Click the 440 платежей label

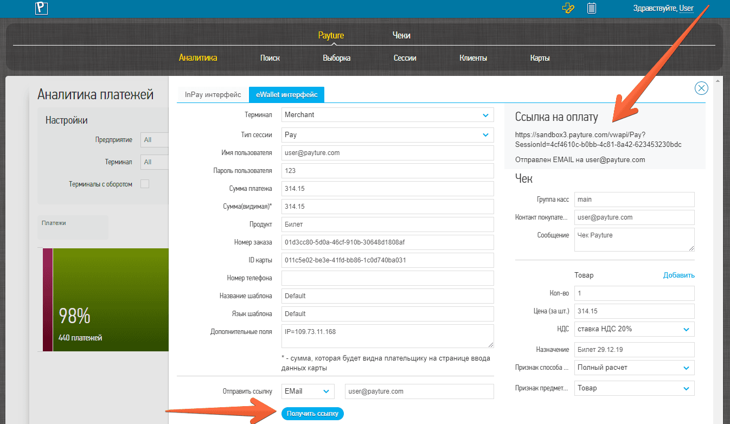[80, 338]
